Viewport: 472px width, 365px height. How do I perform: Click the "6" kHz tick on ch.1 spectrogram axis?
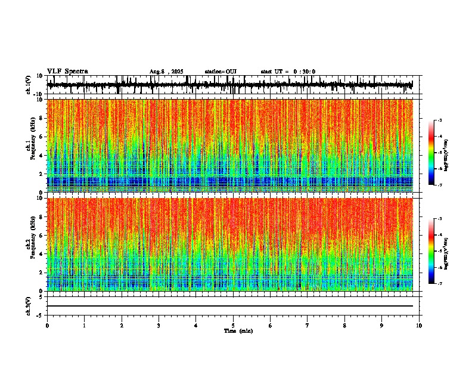(42, 137)
